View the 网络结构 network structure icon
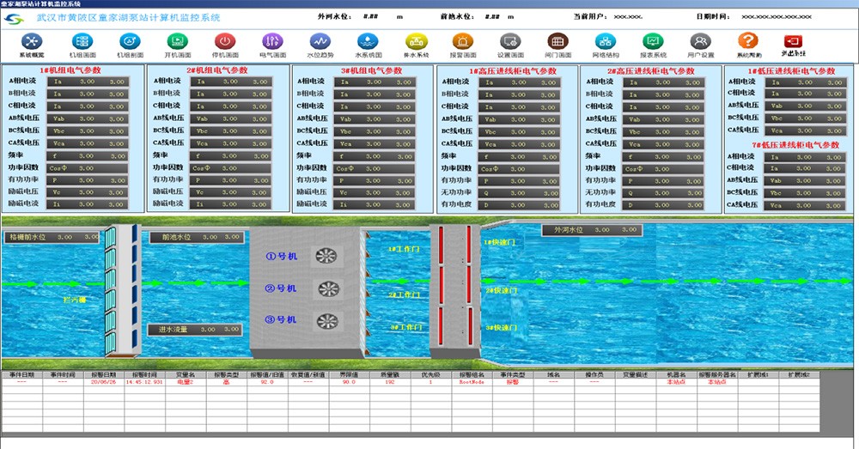The image size is (859, 449). tap(605, 41)
